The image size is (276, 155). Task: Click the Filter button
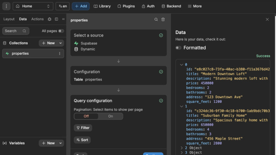coord(83,128)
